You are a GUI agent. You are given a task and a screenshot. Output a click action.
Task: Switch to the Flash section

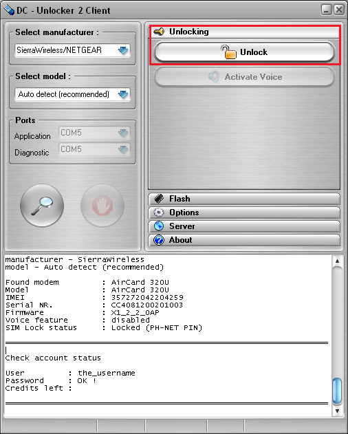[244, 199]
